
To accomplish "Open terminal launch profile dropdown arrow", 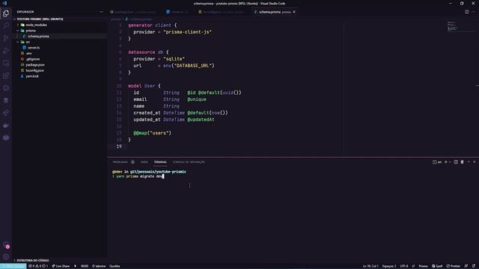I will click(450, 162).
